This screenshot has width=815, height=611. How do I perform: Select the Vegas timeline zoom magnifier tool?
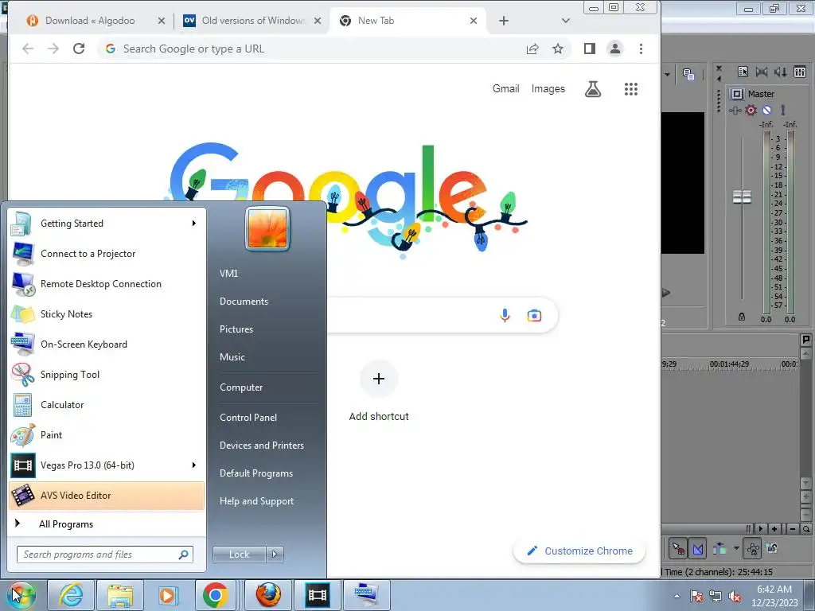pyautogui.click(x=806, y=529)
